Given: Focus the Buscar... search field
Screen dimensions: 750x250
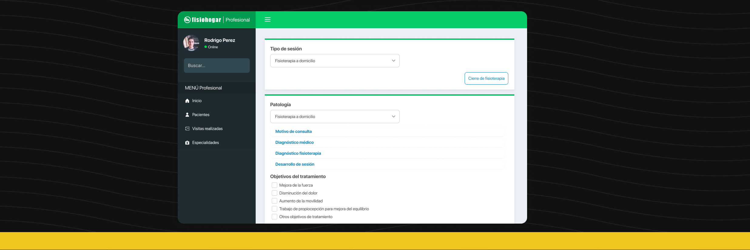Looking at the screenshot, I should pyautogui.click(x=217, y=66).
